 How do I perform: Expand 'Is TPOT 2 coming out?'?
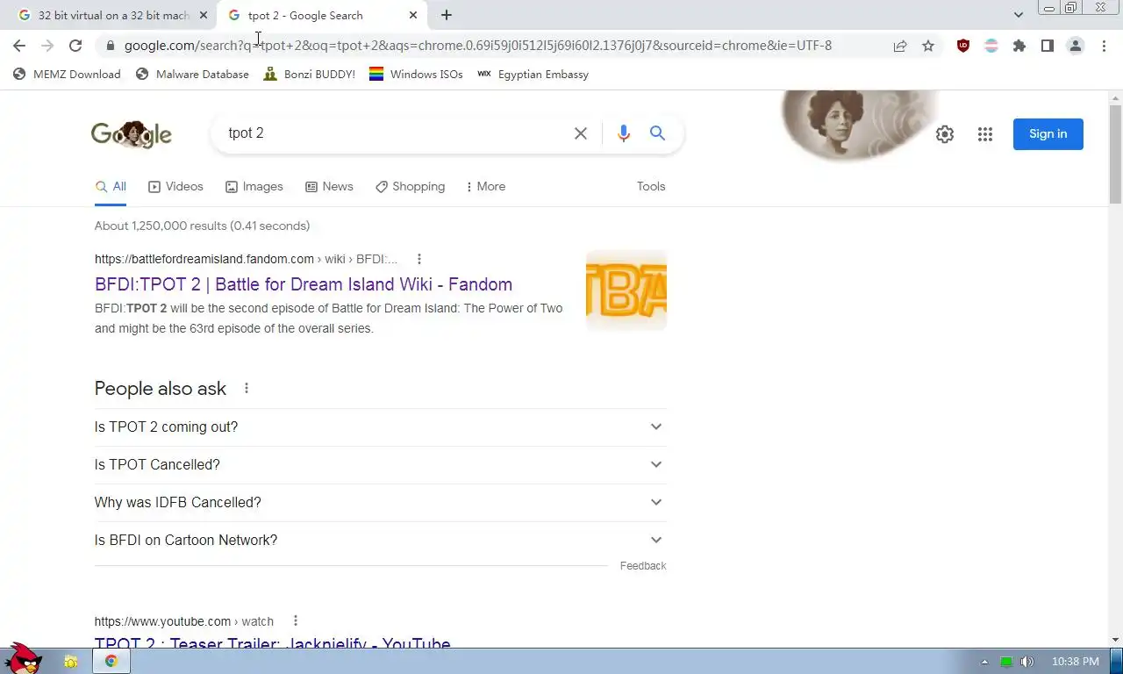click(381, 427)
